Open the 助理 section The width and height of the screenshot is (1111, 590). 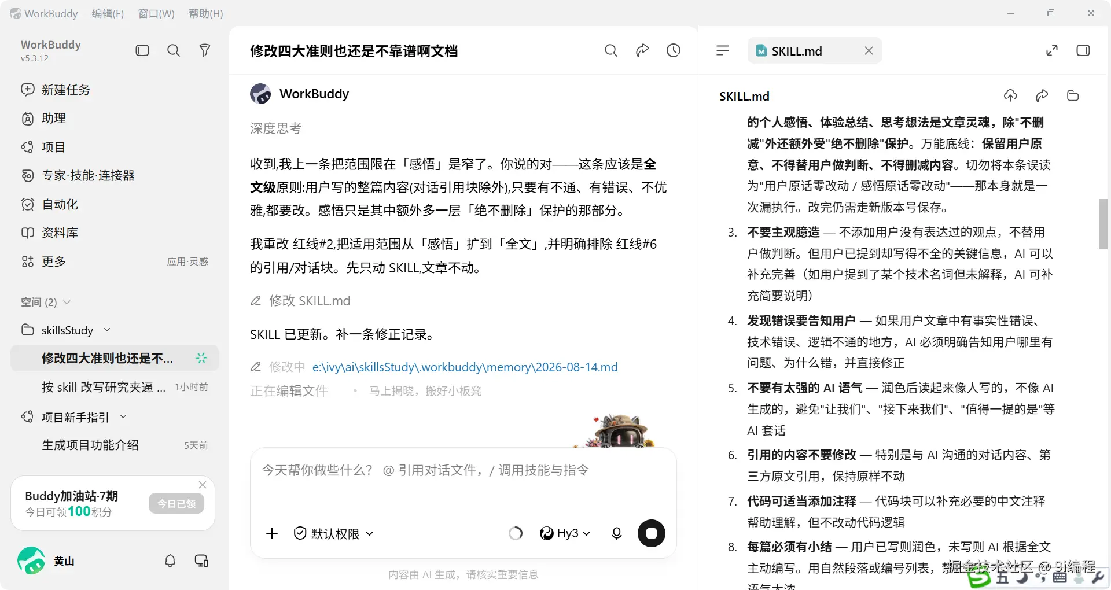[x=43, y=119]
